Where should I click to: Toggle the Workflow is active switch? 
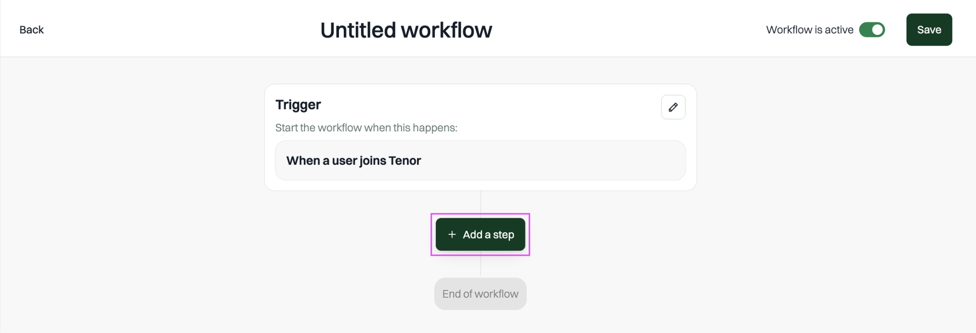(872, 30)
